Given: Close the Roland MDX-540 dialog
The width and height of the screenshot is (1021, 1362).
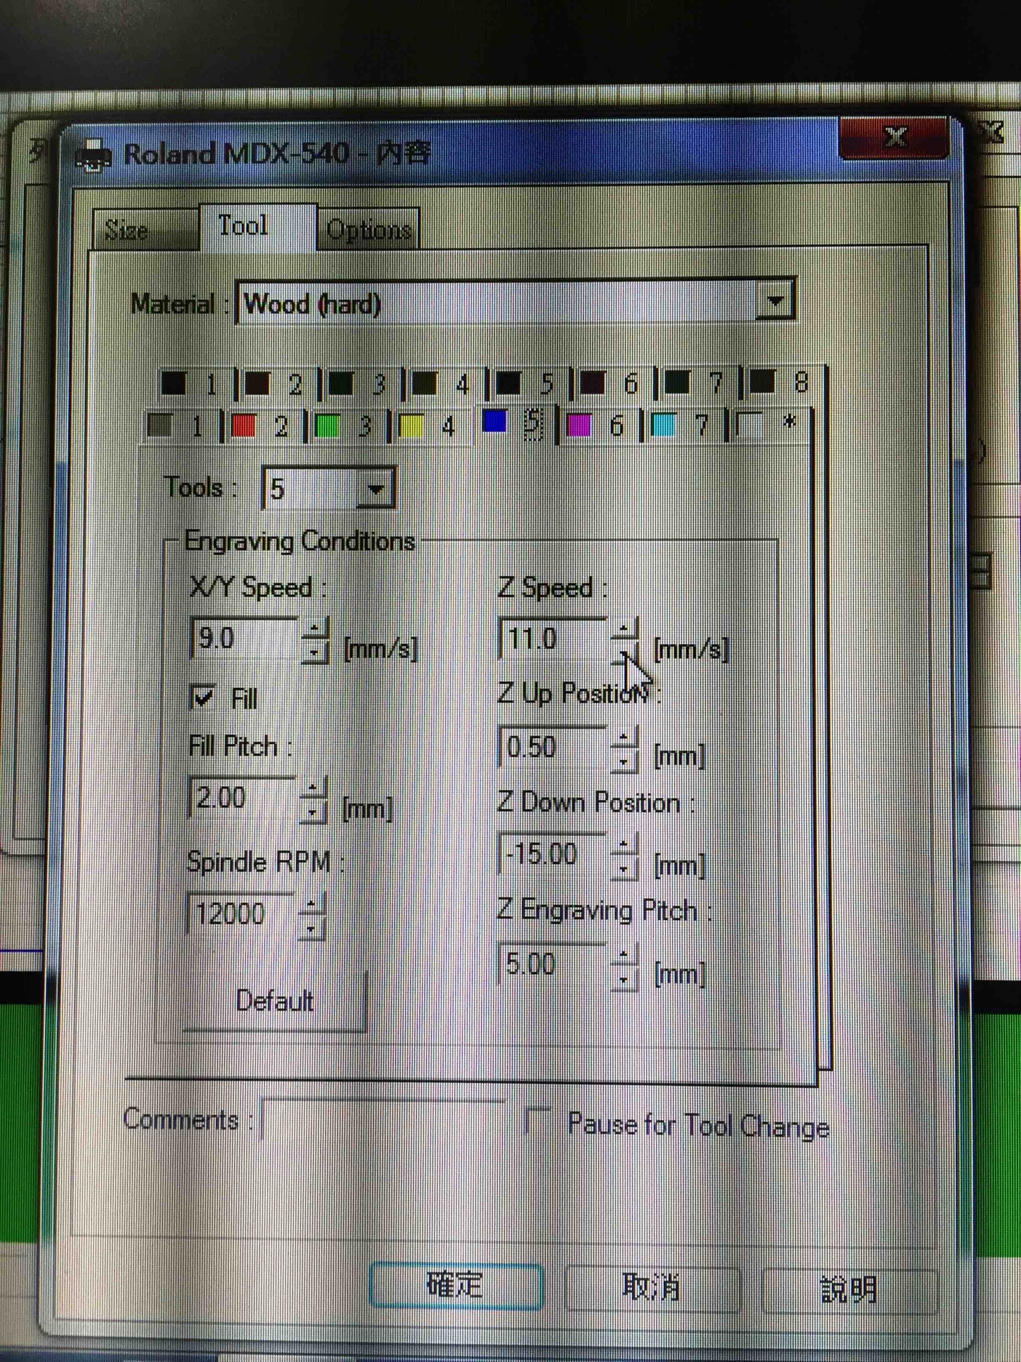Looking at the screenshot, I should click(894, 137).
